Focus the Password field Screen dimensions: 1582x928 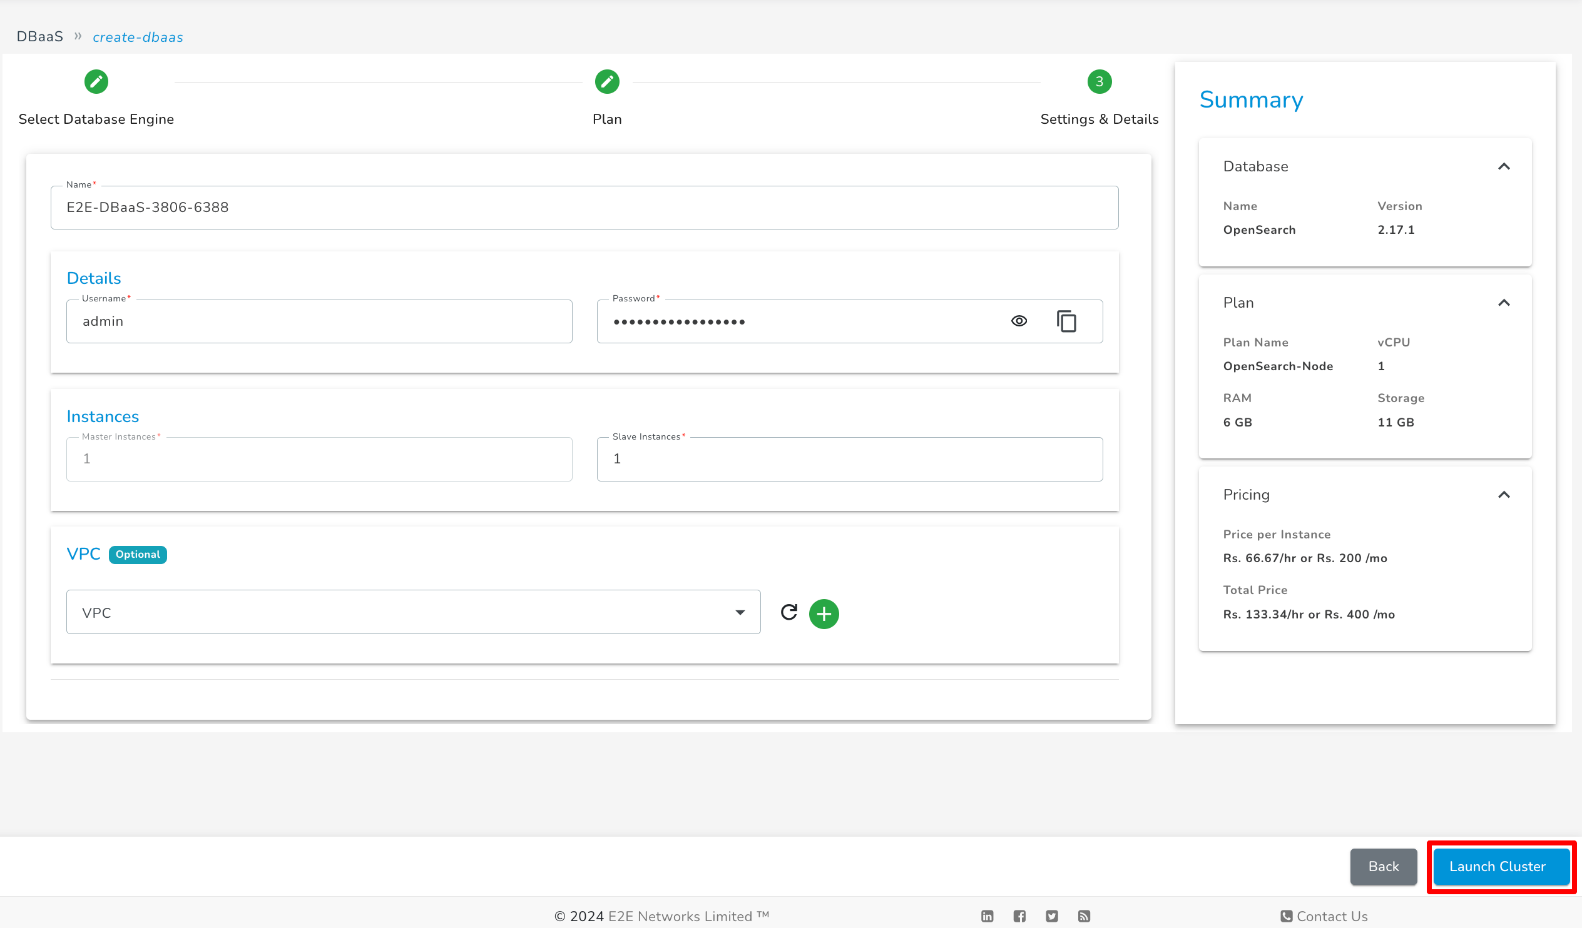click(849, 321)
